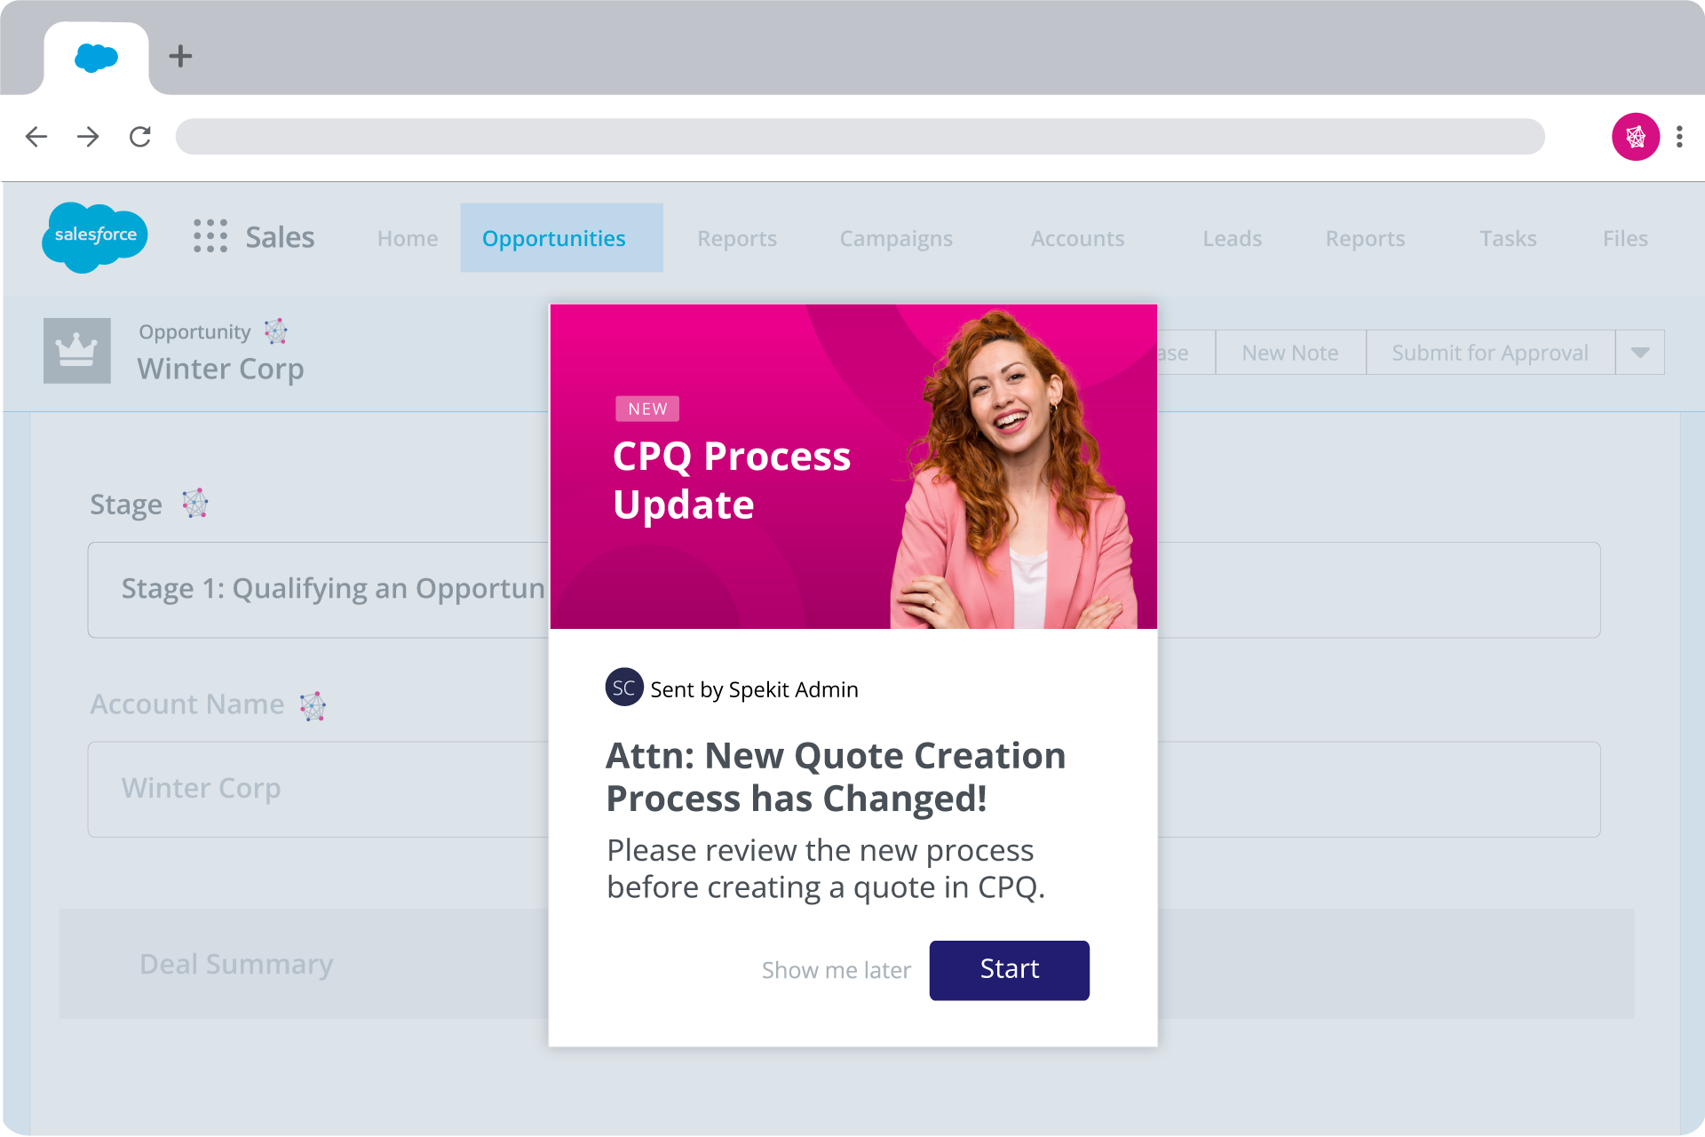Click the Show me later link
This screenshot has width=1705, height=1137.
click(x=836, y=970)
